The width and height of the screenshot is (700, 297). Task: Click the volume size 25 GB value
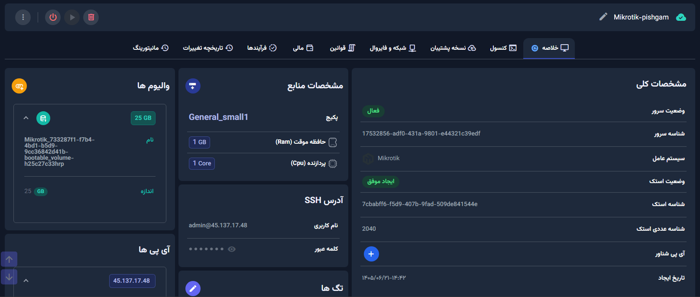coord(36,191)
